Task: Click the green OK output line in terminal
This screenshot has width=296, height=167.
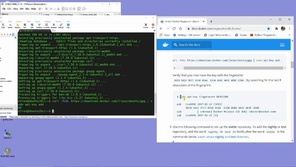Action: tap(20, 108)
